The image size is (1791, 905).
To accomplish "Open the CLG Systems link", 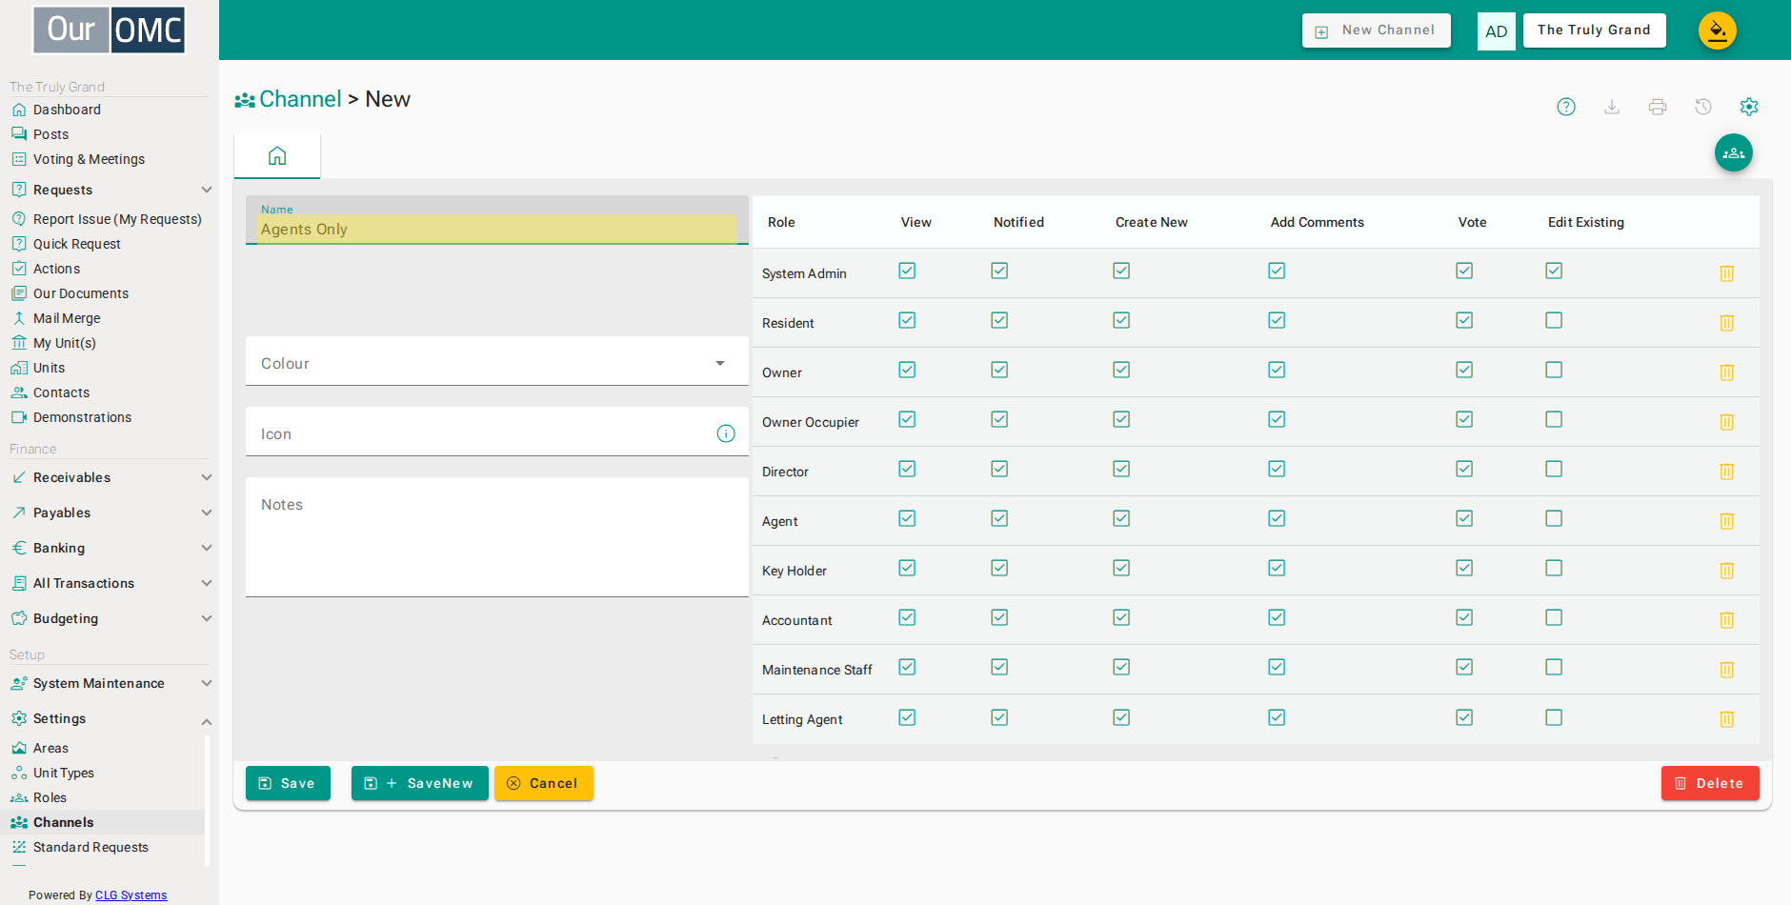I will coord(131,895).
